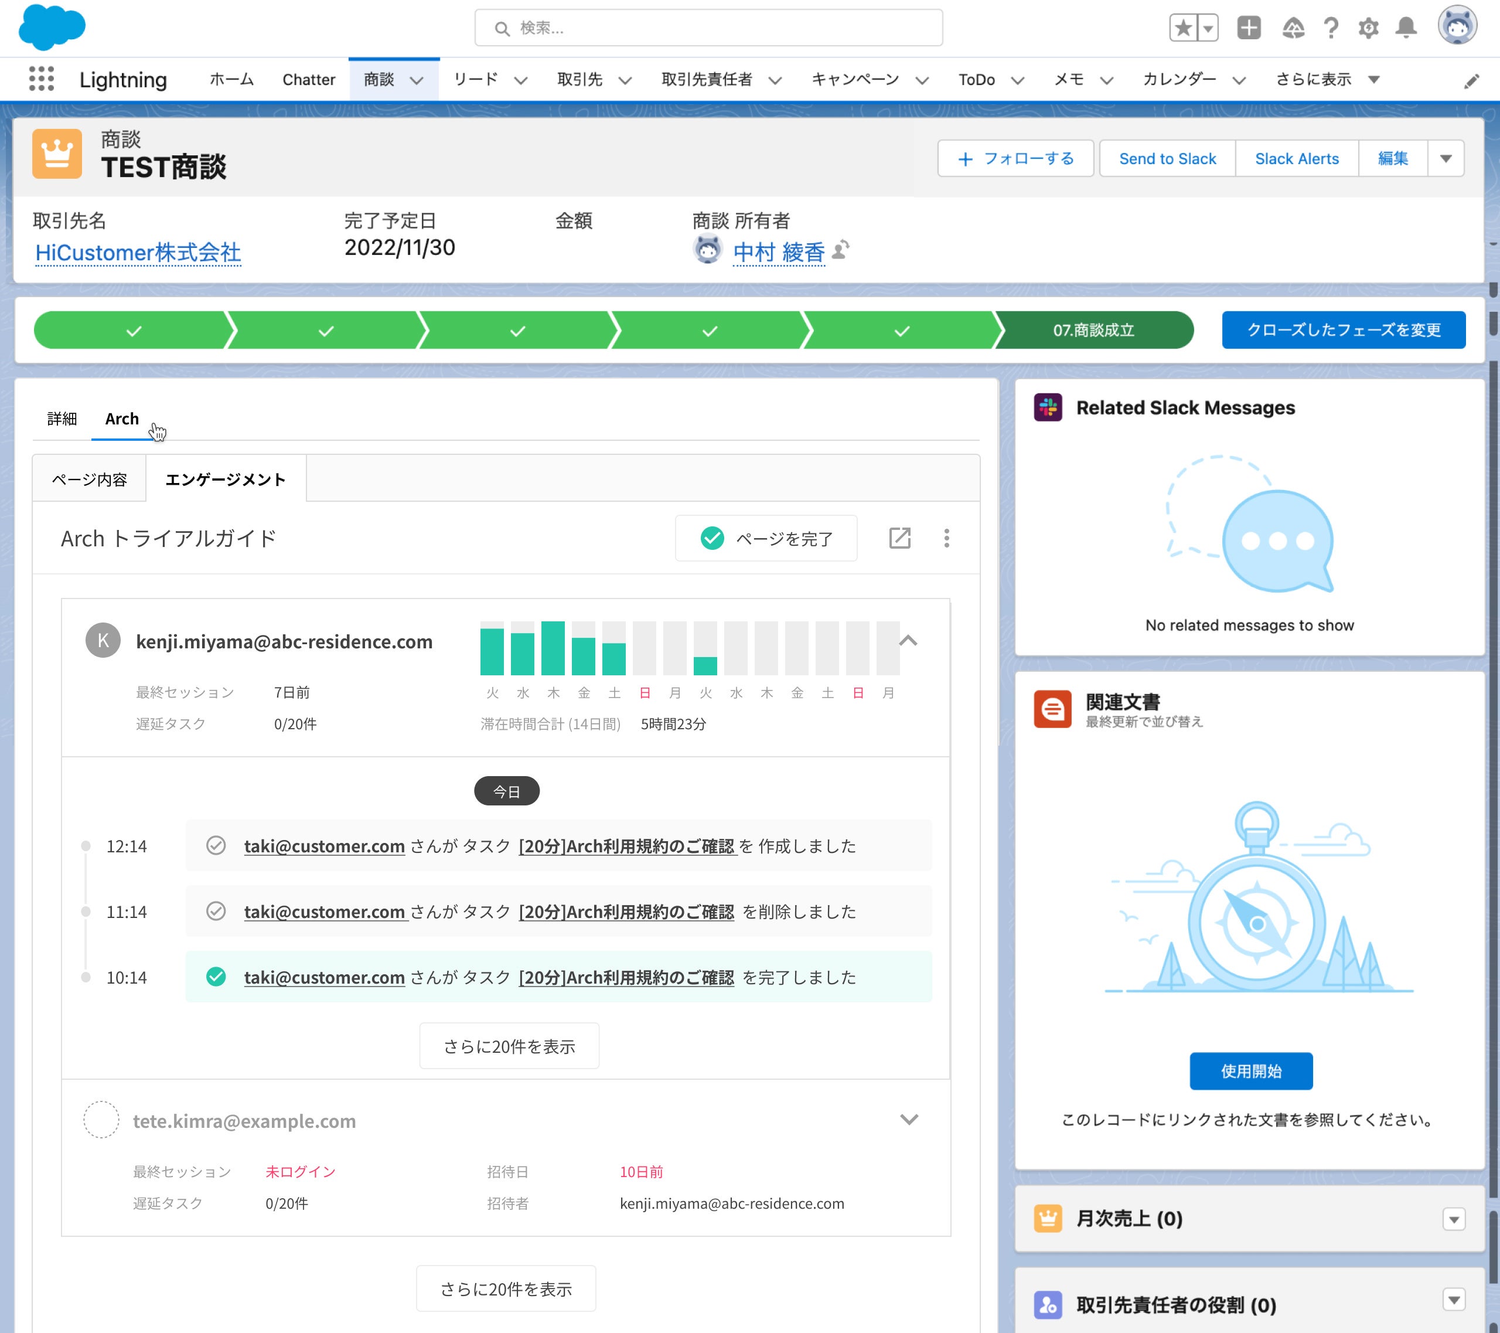Open the favorites star icon

coord(1183,28)
